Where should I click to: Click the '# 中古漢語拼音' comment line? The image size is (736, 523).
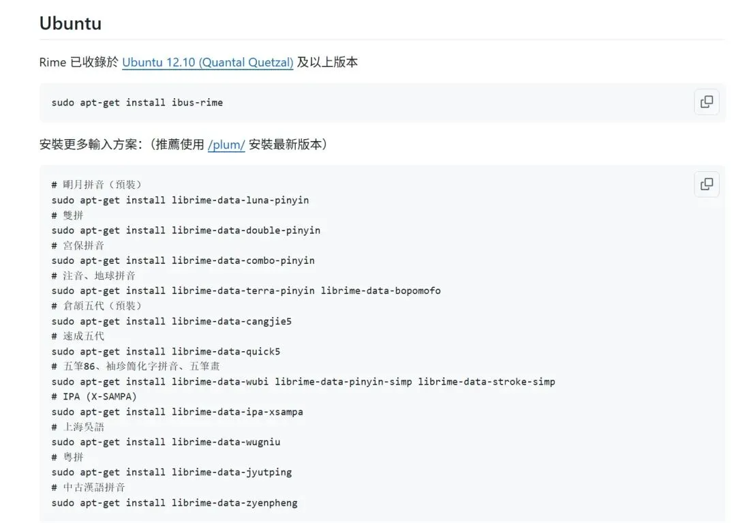[x=88, y=488]
